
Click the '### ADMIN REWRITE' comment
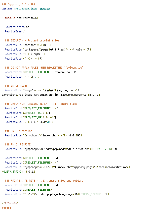coord(18,144)
